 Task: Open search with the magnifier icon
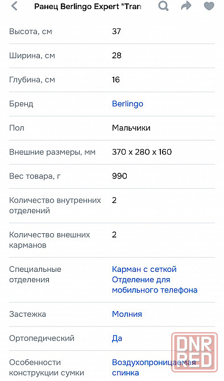(163, 6)
